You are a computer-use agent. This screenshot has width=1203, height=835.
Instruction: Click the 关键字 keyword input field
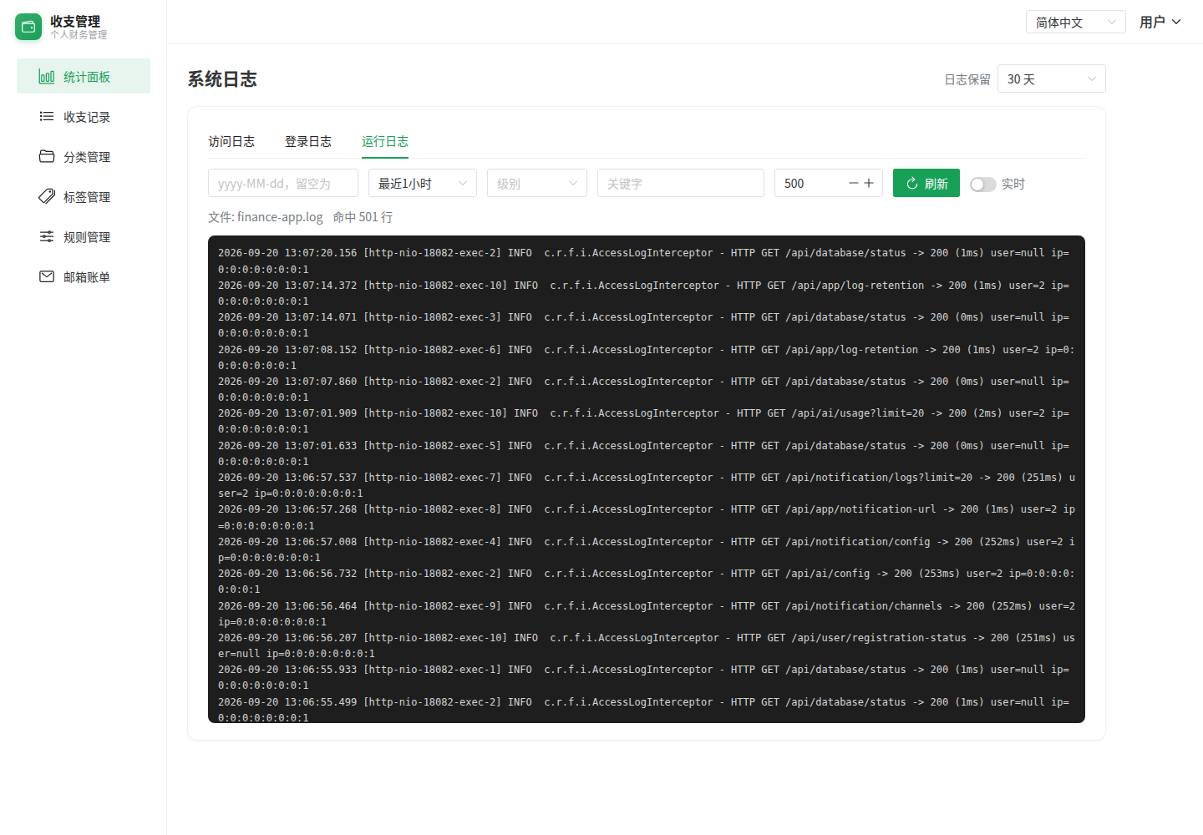(x=681, y=183)
